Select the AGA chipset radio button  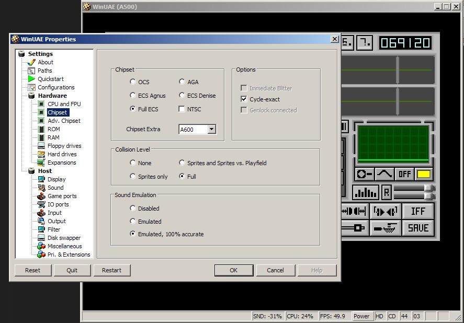pyautogui.click(x=182, y=82)
